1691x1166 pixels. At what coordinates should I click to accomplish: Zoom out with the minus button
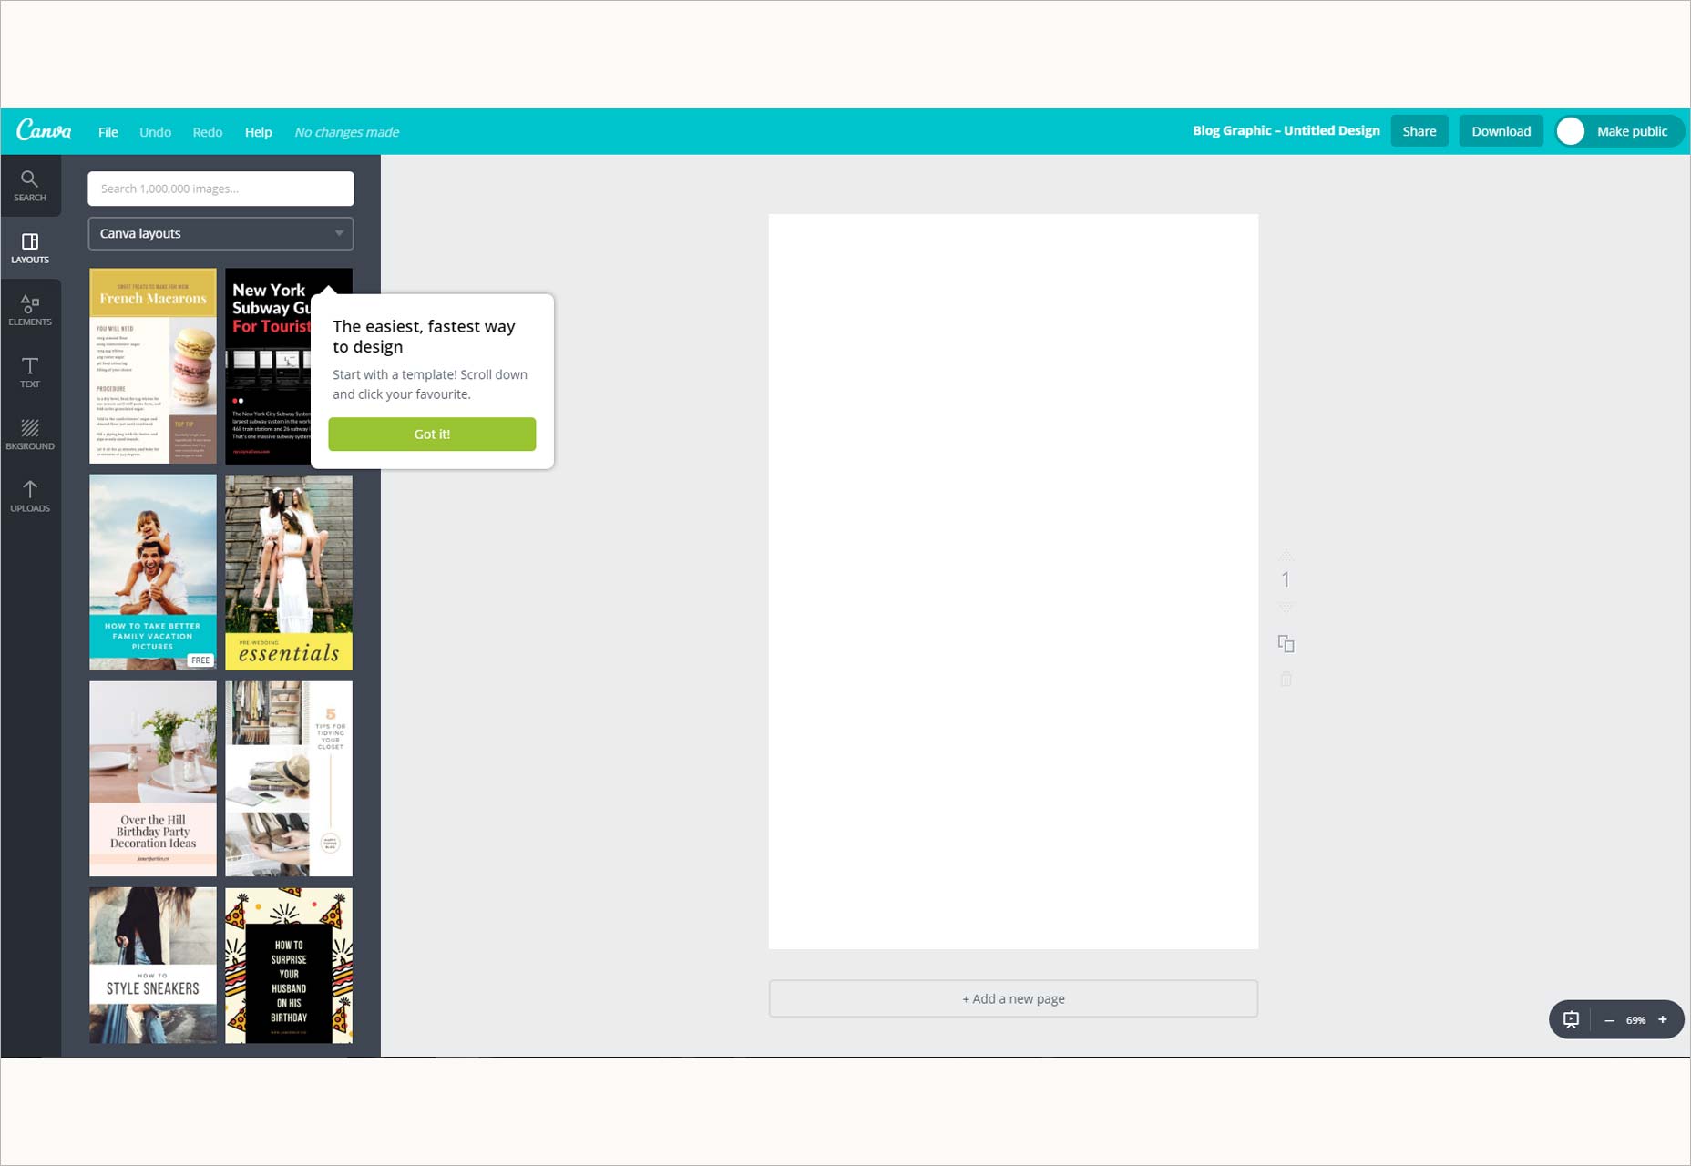pyautogui.click(x=1609, y=1020)
